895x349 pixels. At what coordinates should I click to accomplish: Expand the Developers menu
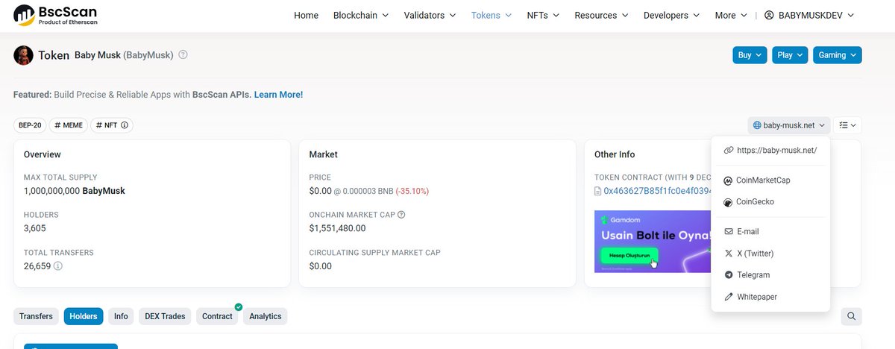click(671, 16)
